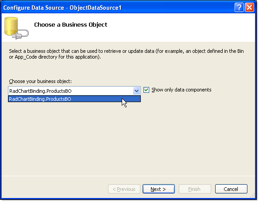259x202 pixels.
Task: Cancel the data source configuration
Action: point(231,189)
